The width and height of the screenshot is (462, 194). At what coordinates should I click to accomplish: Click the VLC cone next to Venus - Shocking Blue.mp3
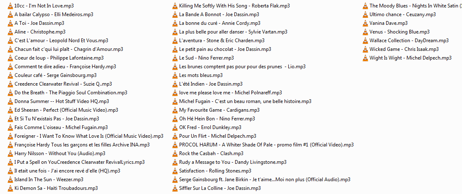tap(365, 32)
